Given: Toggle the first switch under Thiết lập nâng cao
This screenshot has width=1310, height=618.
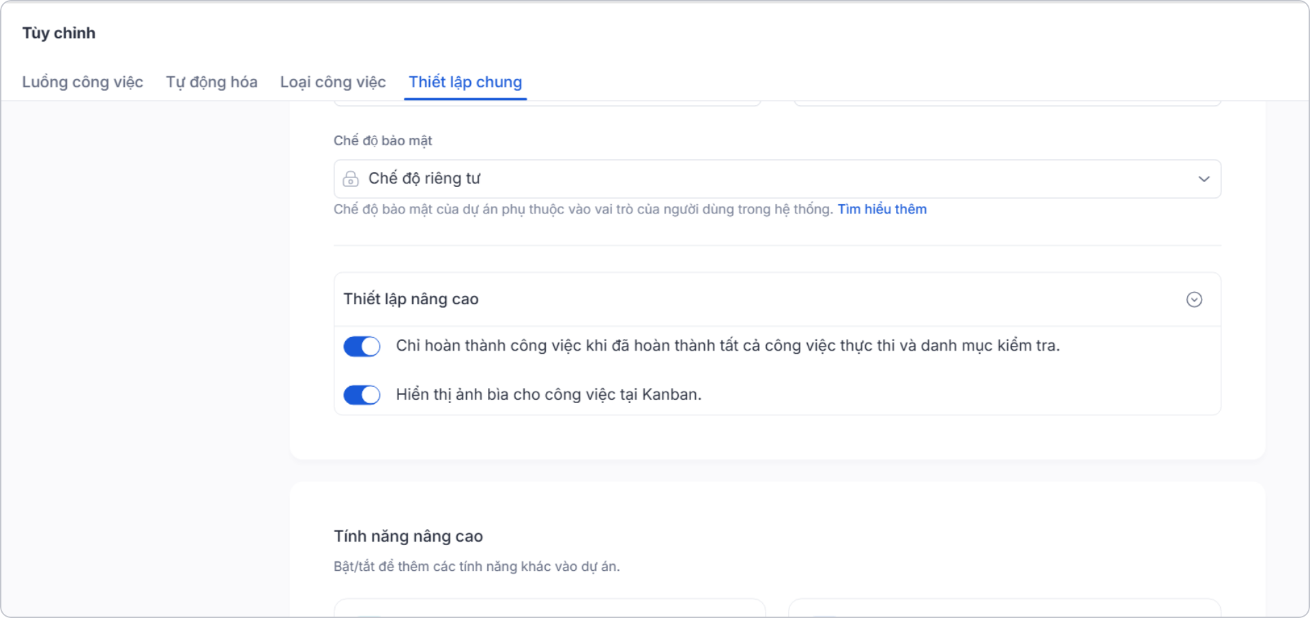Looking at the screenshot, I should pos(362,346).
